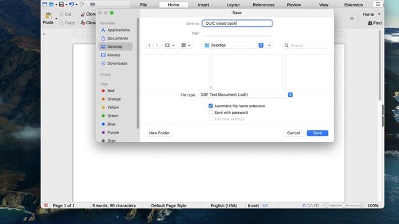Select the Purple tag in sidebar

point(110,133)
